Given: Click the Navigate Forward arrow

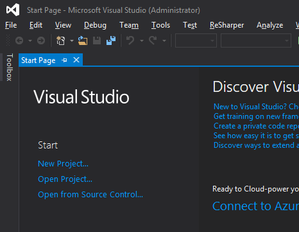Looking at the screenshot, I should click(41, 40).
